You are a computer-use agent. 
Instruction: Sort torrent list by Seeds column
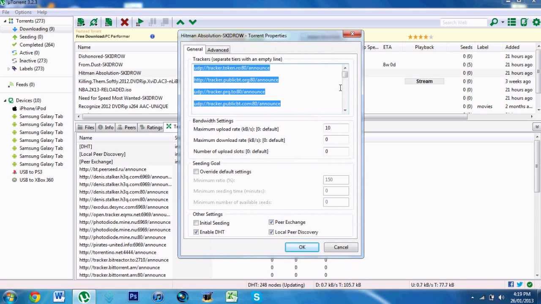466,47
